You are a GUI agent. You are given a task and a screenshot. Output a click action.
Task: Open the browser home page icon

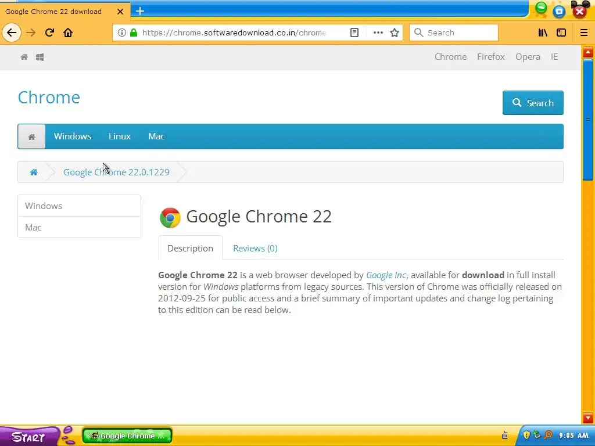(x=68, y=33)
